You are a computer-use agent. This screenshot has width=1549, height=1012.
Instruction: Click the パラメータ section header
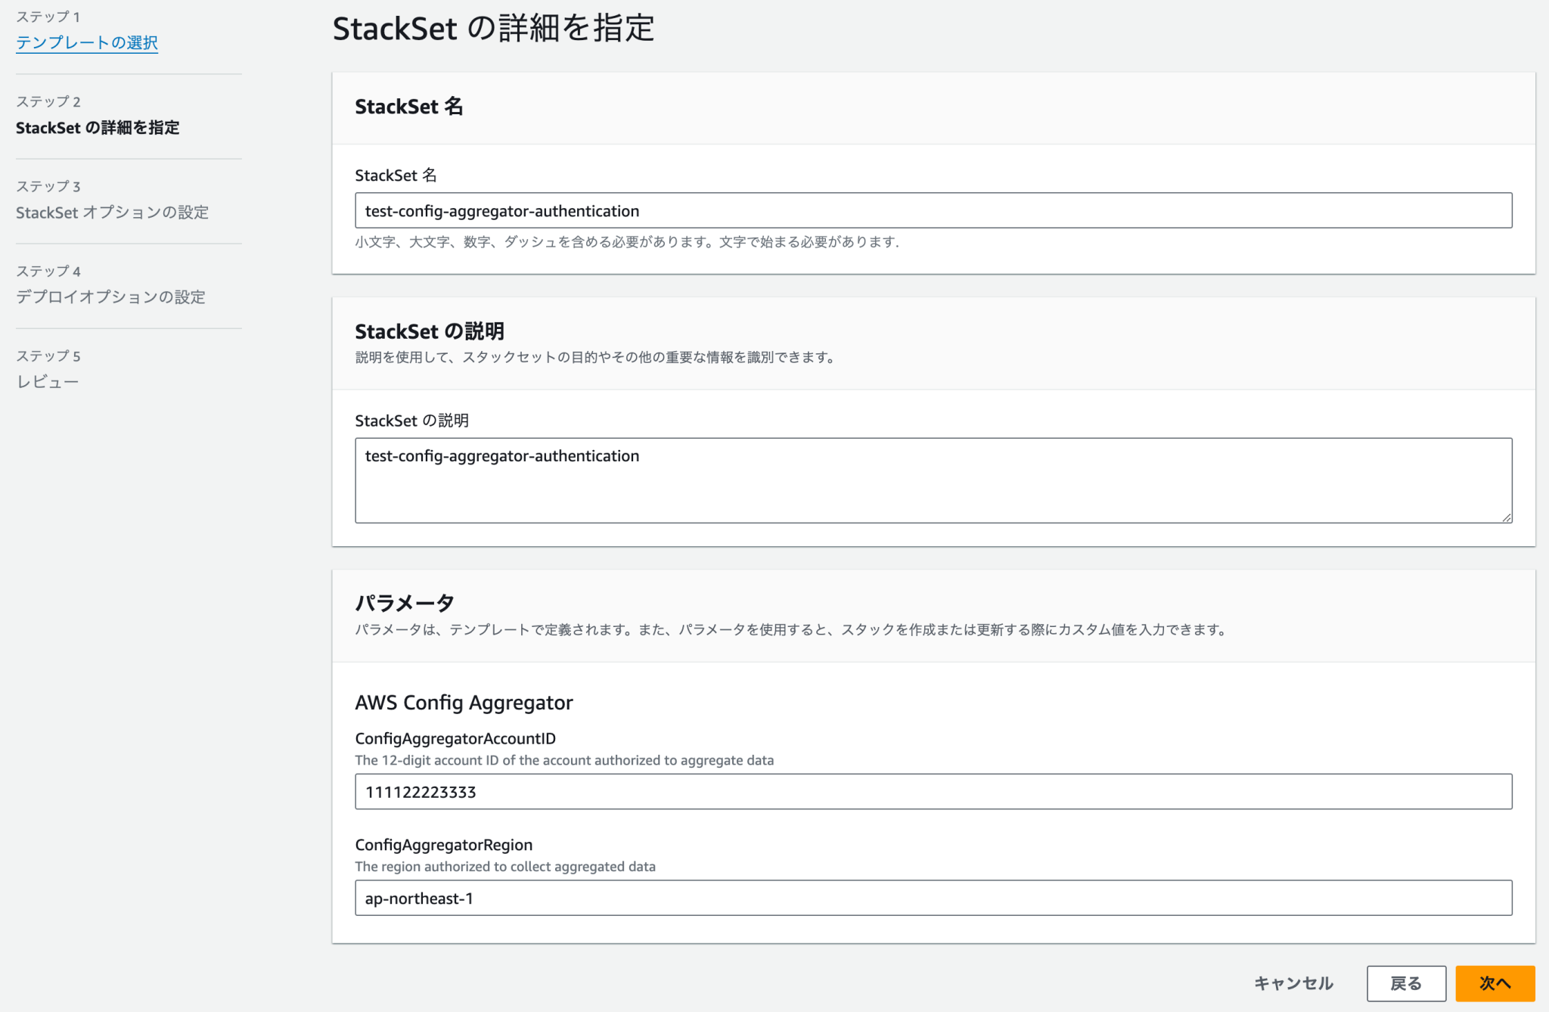405,602
